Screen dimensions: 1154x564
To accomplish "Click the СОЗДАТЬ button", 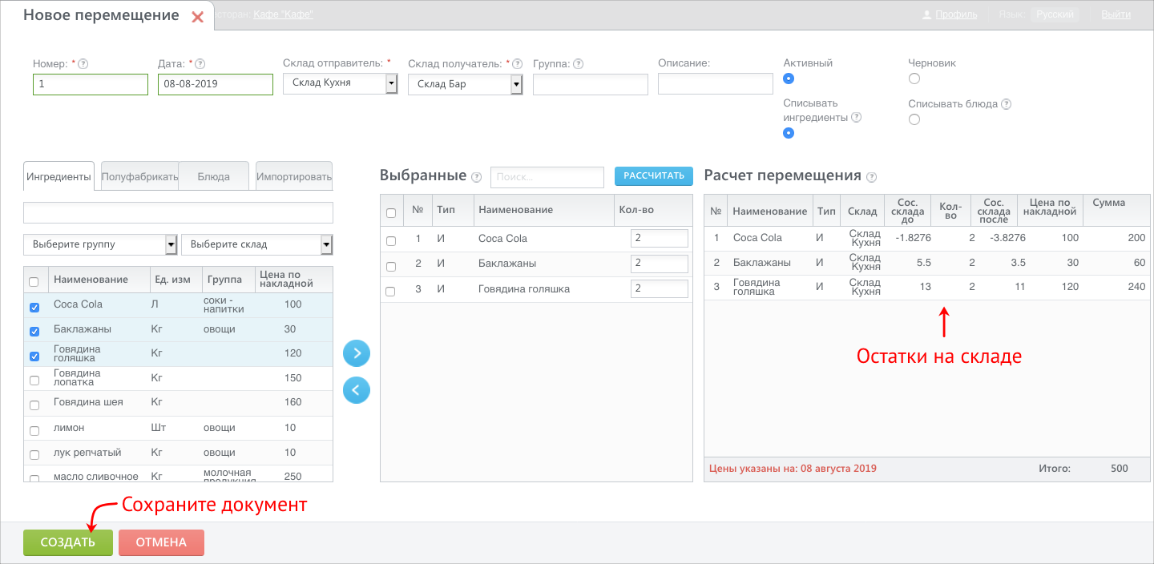I will [x=67, y=542].
